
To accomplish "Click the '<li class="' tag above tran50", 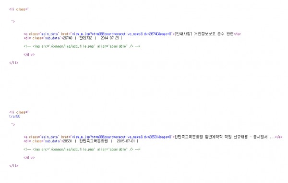I will coord(19,112).
